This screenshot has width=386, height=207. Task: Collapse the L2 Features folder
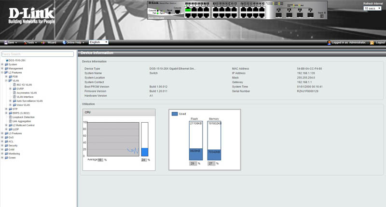(2, 72)
